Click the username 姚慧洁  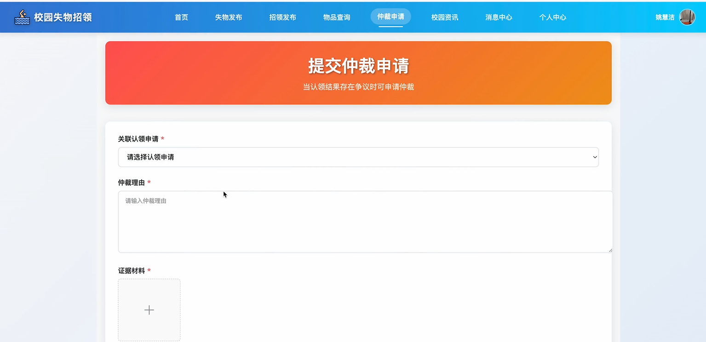(664, 17)
